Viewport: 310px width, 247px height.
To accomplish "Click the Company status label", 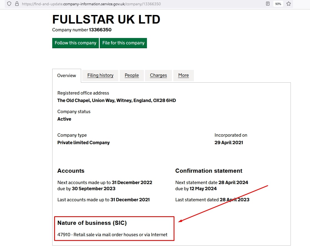I will coord(74,112).
